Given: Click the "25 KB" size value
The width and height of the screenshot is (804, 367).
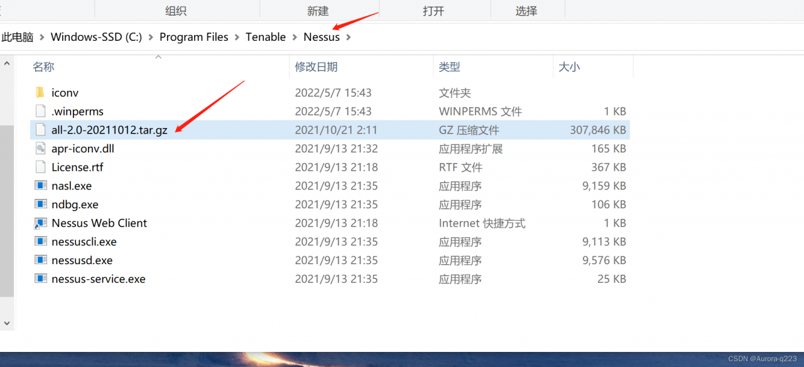Looking at the screenshot, I should pyautogui.click(x=612, y=279).
